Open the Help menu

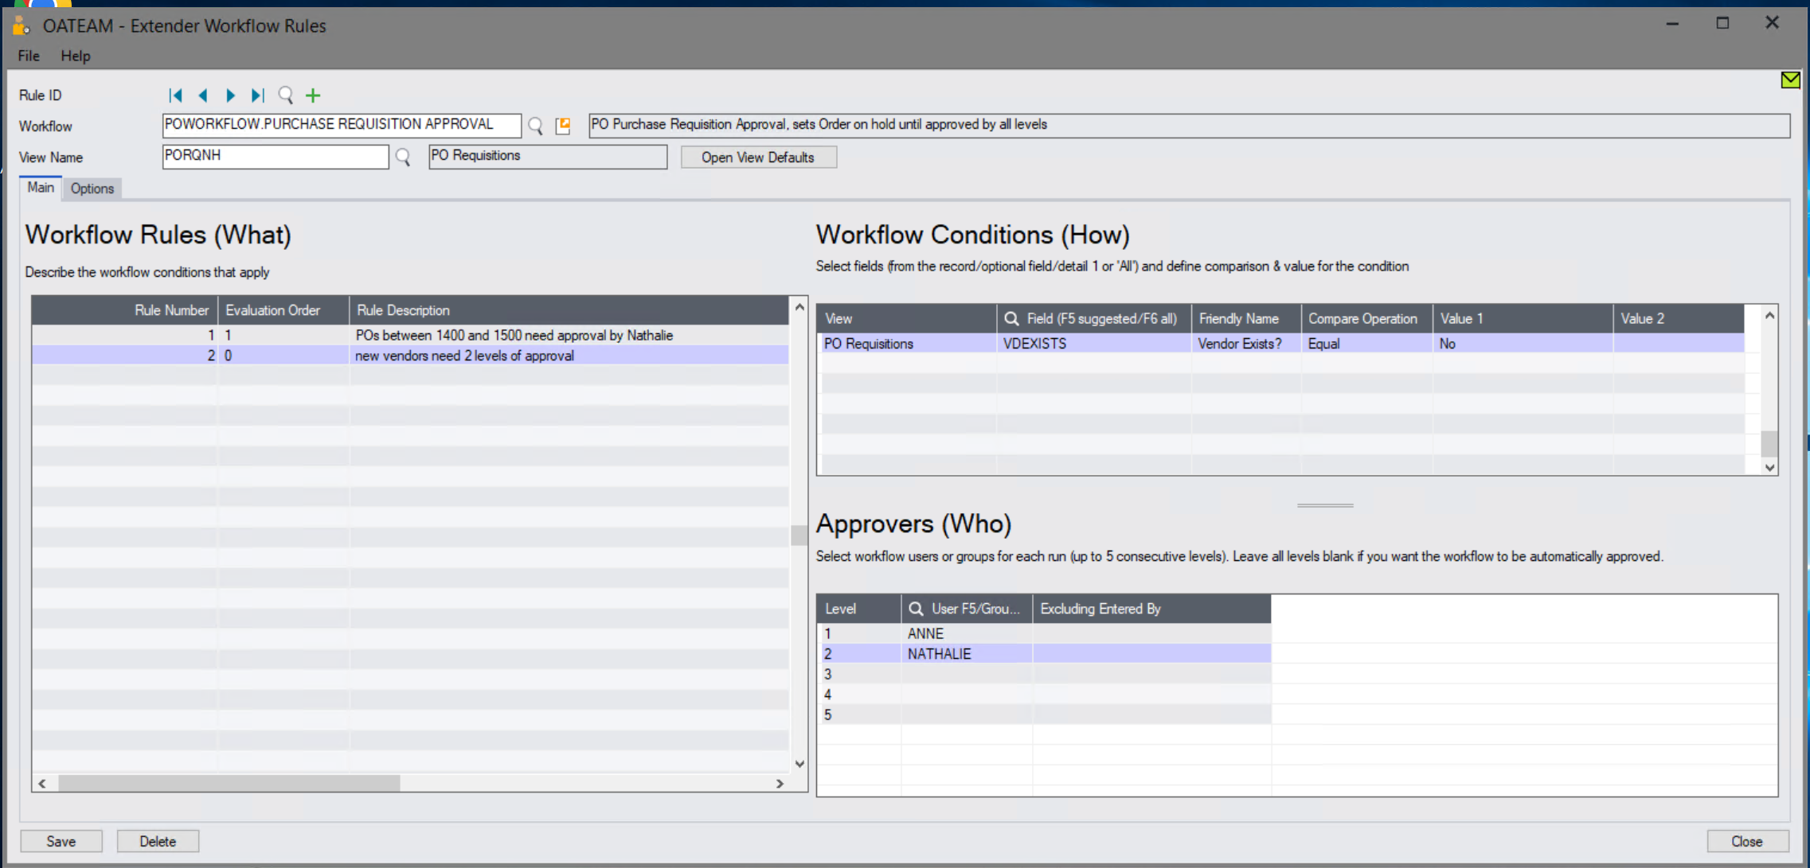[76, 56]
